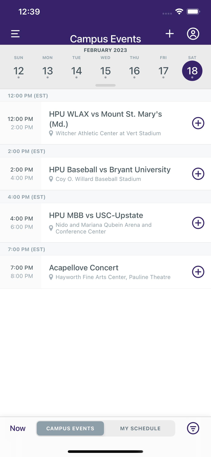Select Wednesday the 15th on the calendar
211x457 pixels.
[105, 71]
